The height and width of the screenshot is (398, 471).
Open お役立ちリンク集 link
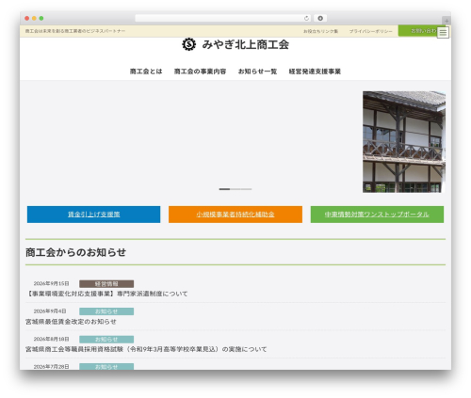click(320, 31)
